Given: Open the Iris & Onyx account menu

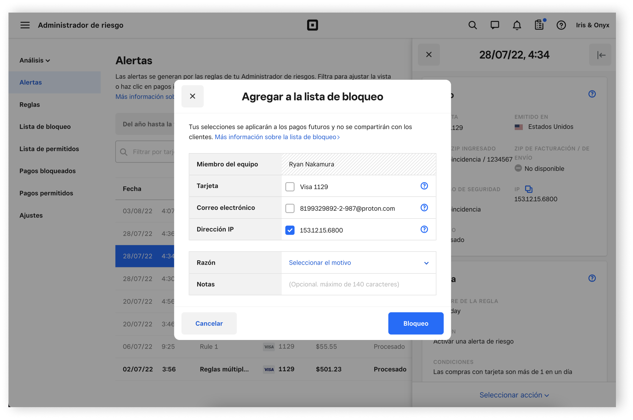Looking at the screenshot, I should pyautogui.click(x=592, y=25).
